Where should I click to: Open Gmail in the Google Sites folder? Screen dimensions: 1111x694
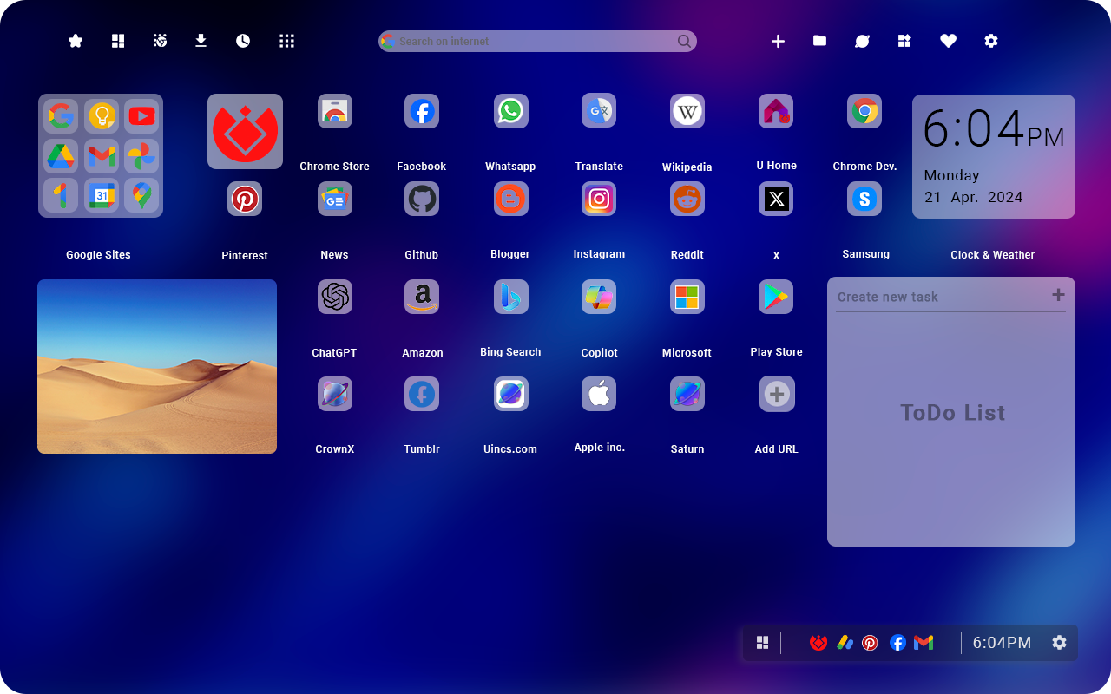pos(102,156)
